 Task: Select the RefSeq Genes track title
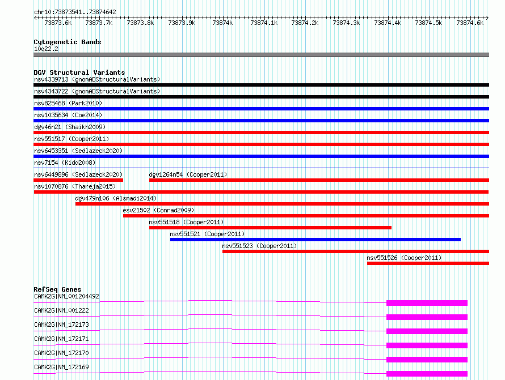pyautogui.click(x=57, y=289)
